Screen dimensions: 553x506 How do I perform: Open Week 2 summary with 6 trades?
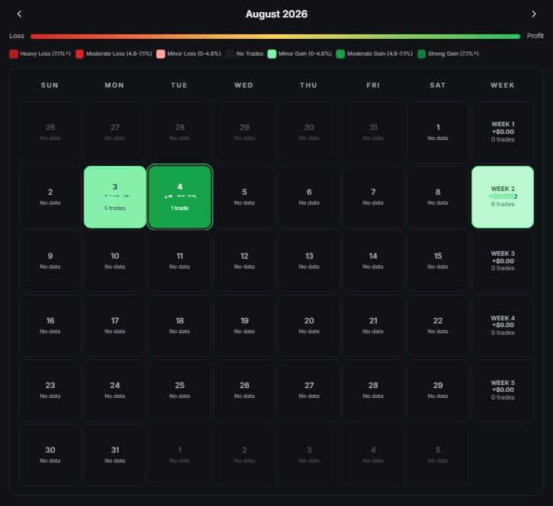(503, 197)
